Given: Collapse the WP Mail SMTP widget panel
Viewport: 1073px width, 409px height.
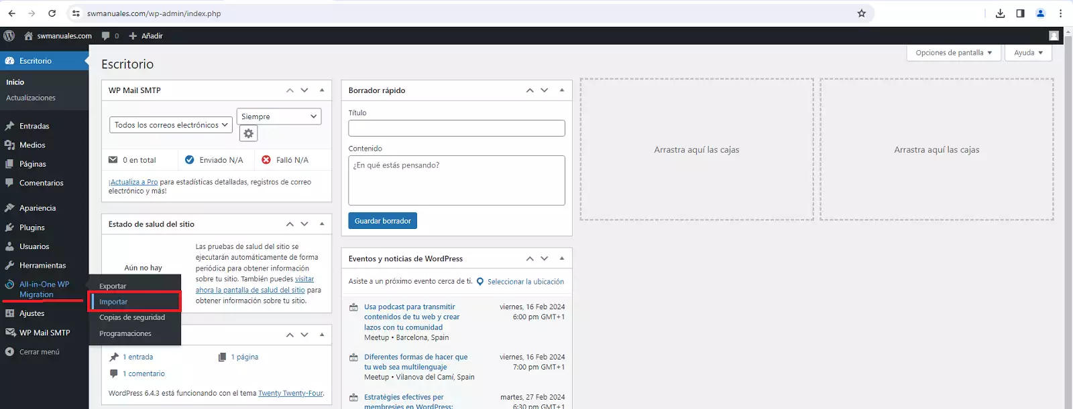Looking at the screenshot, I should point(322,90).
